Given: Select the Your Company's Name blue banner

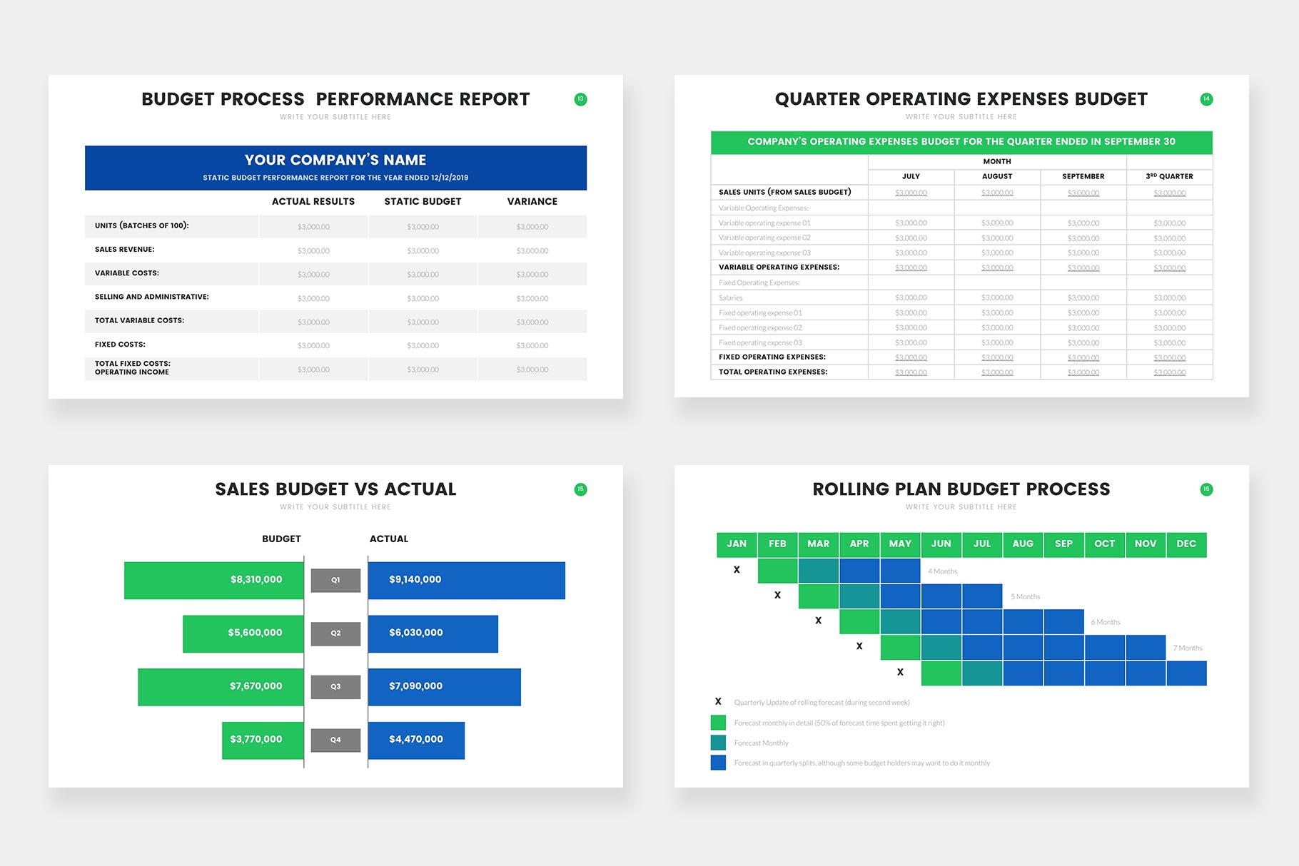Looking at the screenshot, I should pyautogui.click(x=335, y=168).
